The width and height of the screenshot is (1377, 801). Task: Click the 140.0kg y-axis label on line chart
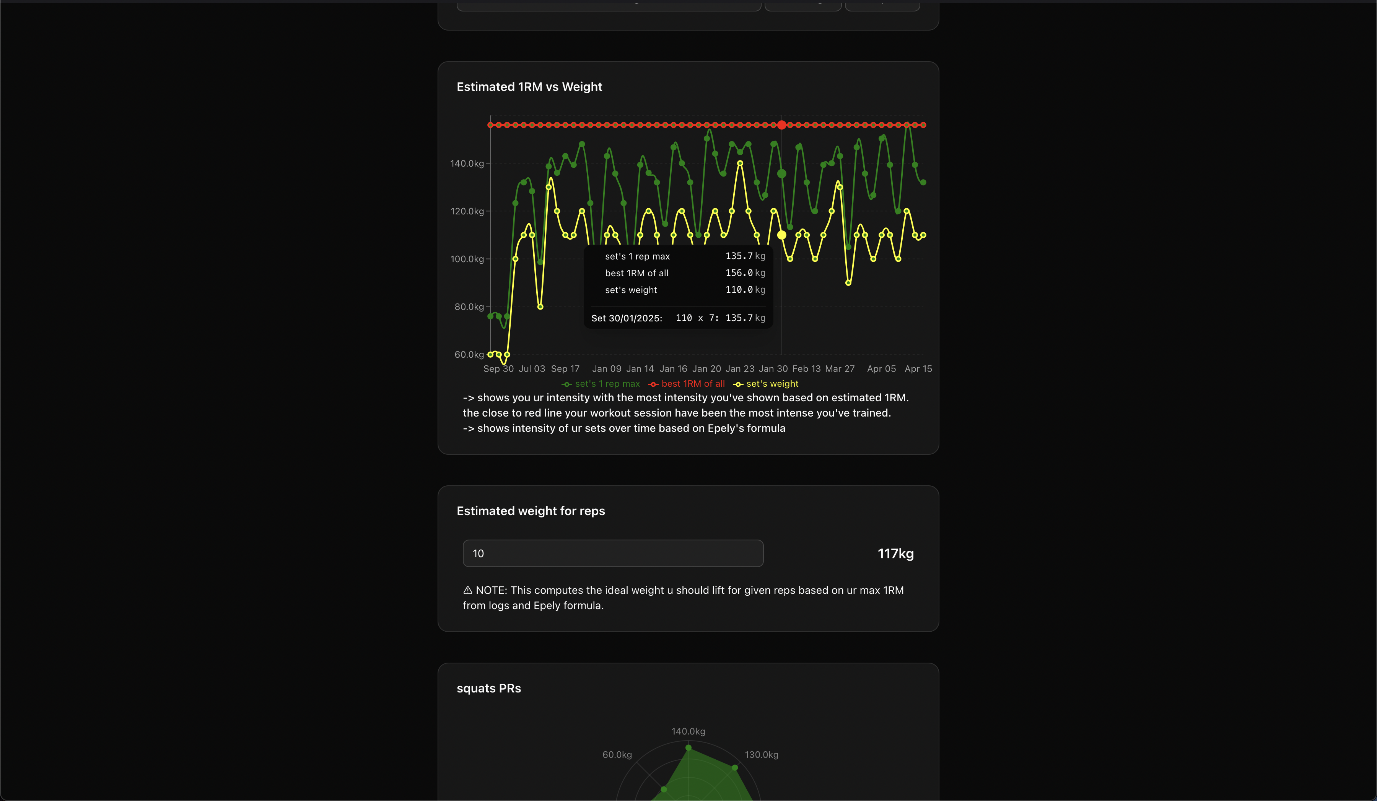(467, 163)
